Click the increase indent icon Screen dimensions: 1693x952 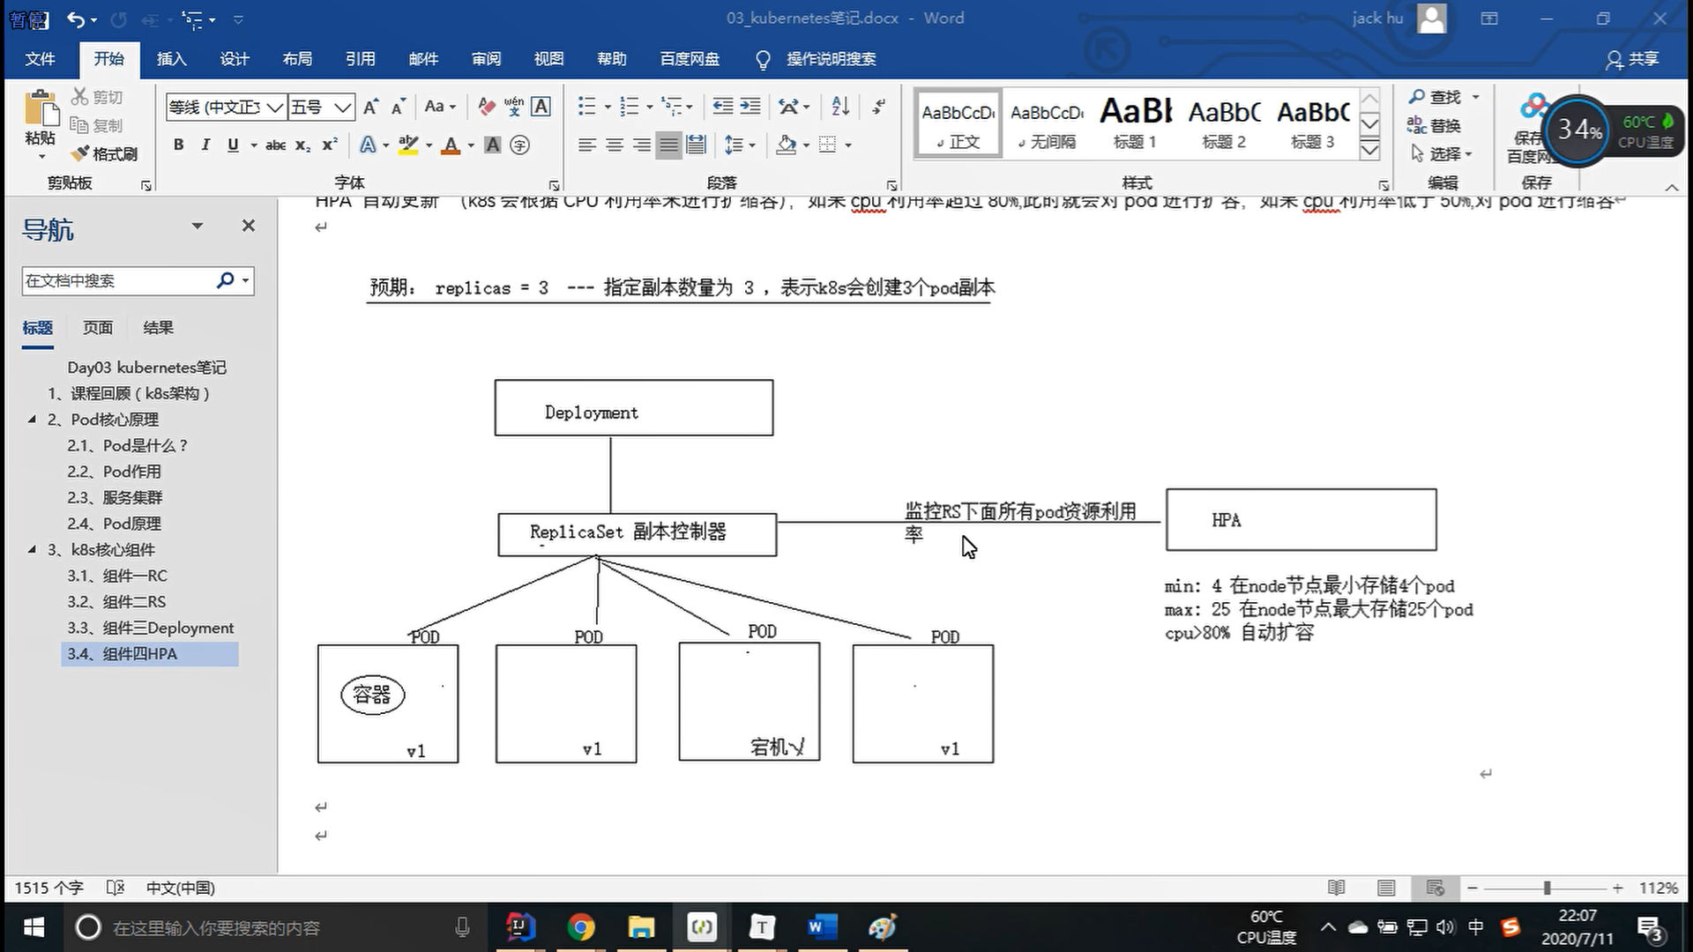click(x=750, y=107)
